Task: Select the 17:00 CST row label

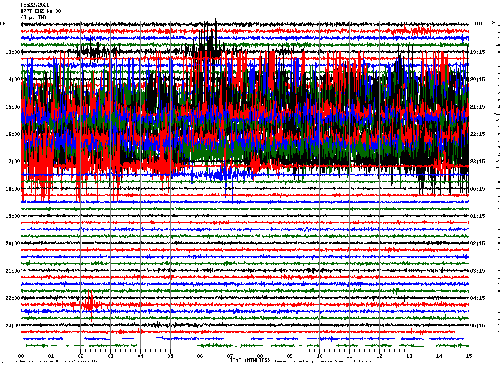Action: pyautogui.click(x=13, y=162)
